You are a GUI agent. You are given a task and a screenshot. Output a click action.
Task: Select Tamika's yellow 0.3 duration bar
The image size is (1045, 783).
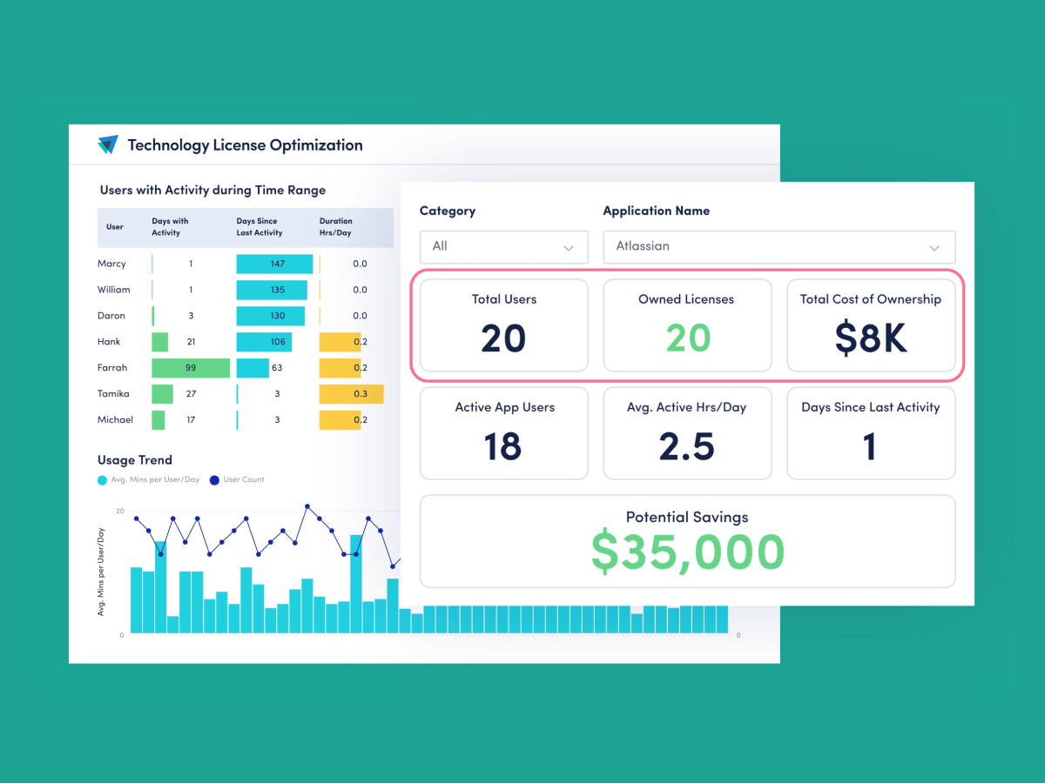click(x=353, y=394)
